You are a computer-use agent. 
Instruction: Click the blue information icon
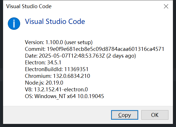point(14,24)
